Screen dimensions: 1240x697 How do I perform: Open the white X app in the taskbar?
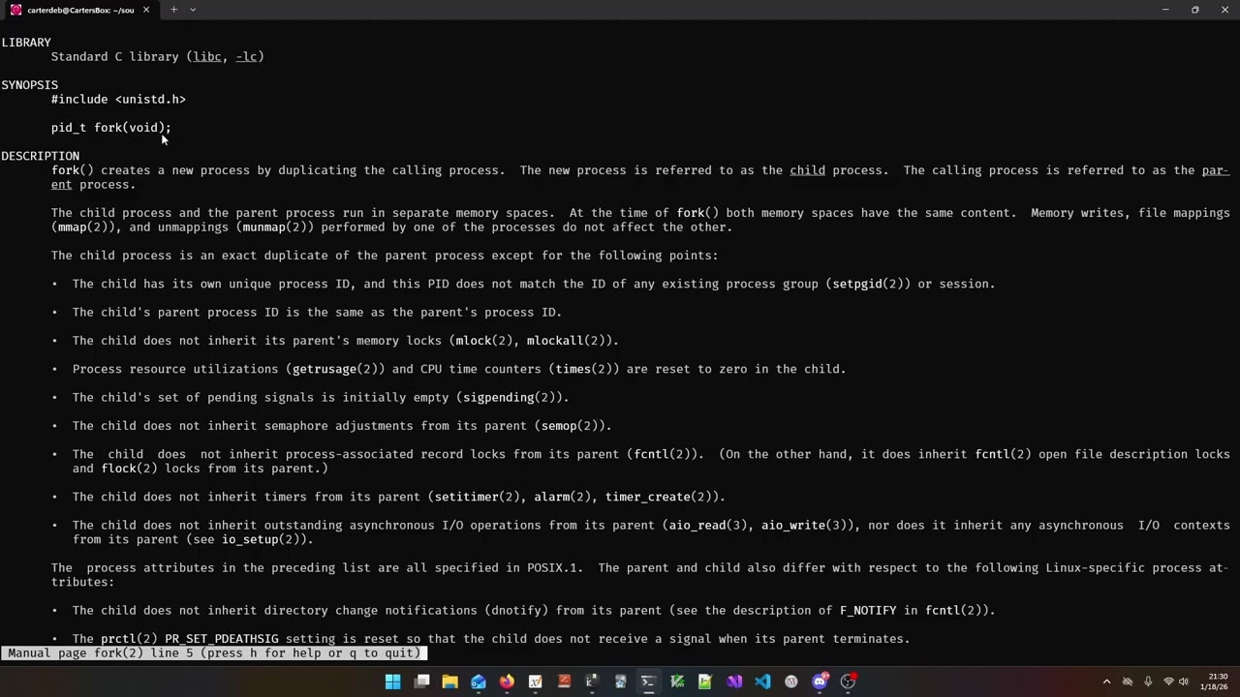535,682
